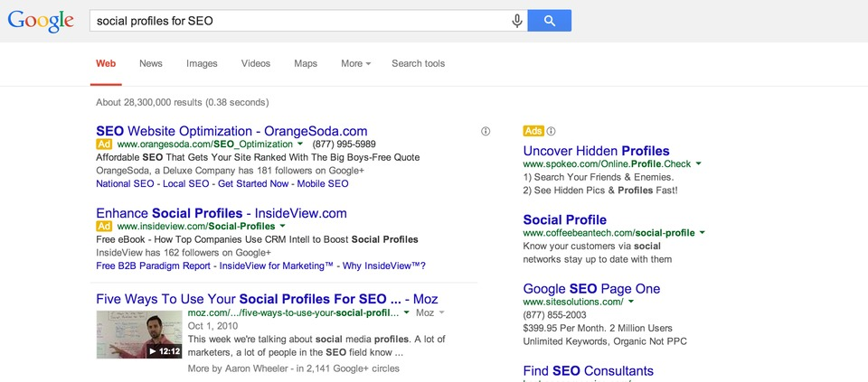Image resolution: width=868 pixels, height=382 pixels.
Task: Click the microphone voice search icon
Action: click(x=517, y=21)
